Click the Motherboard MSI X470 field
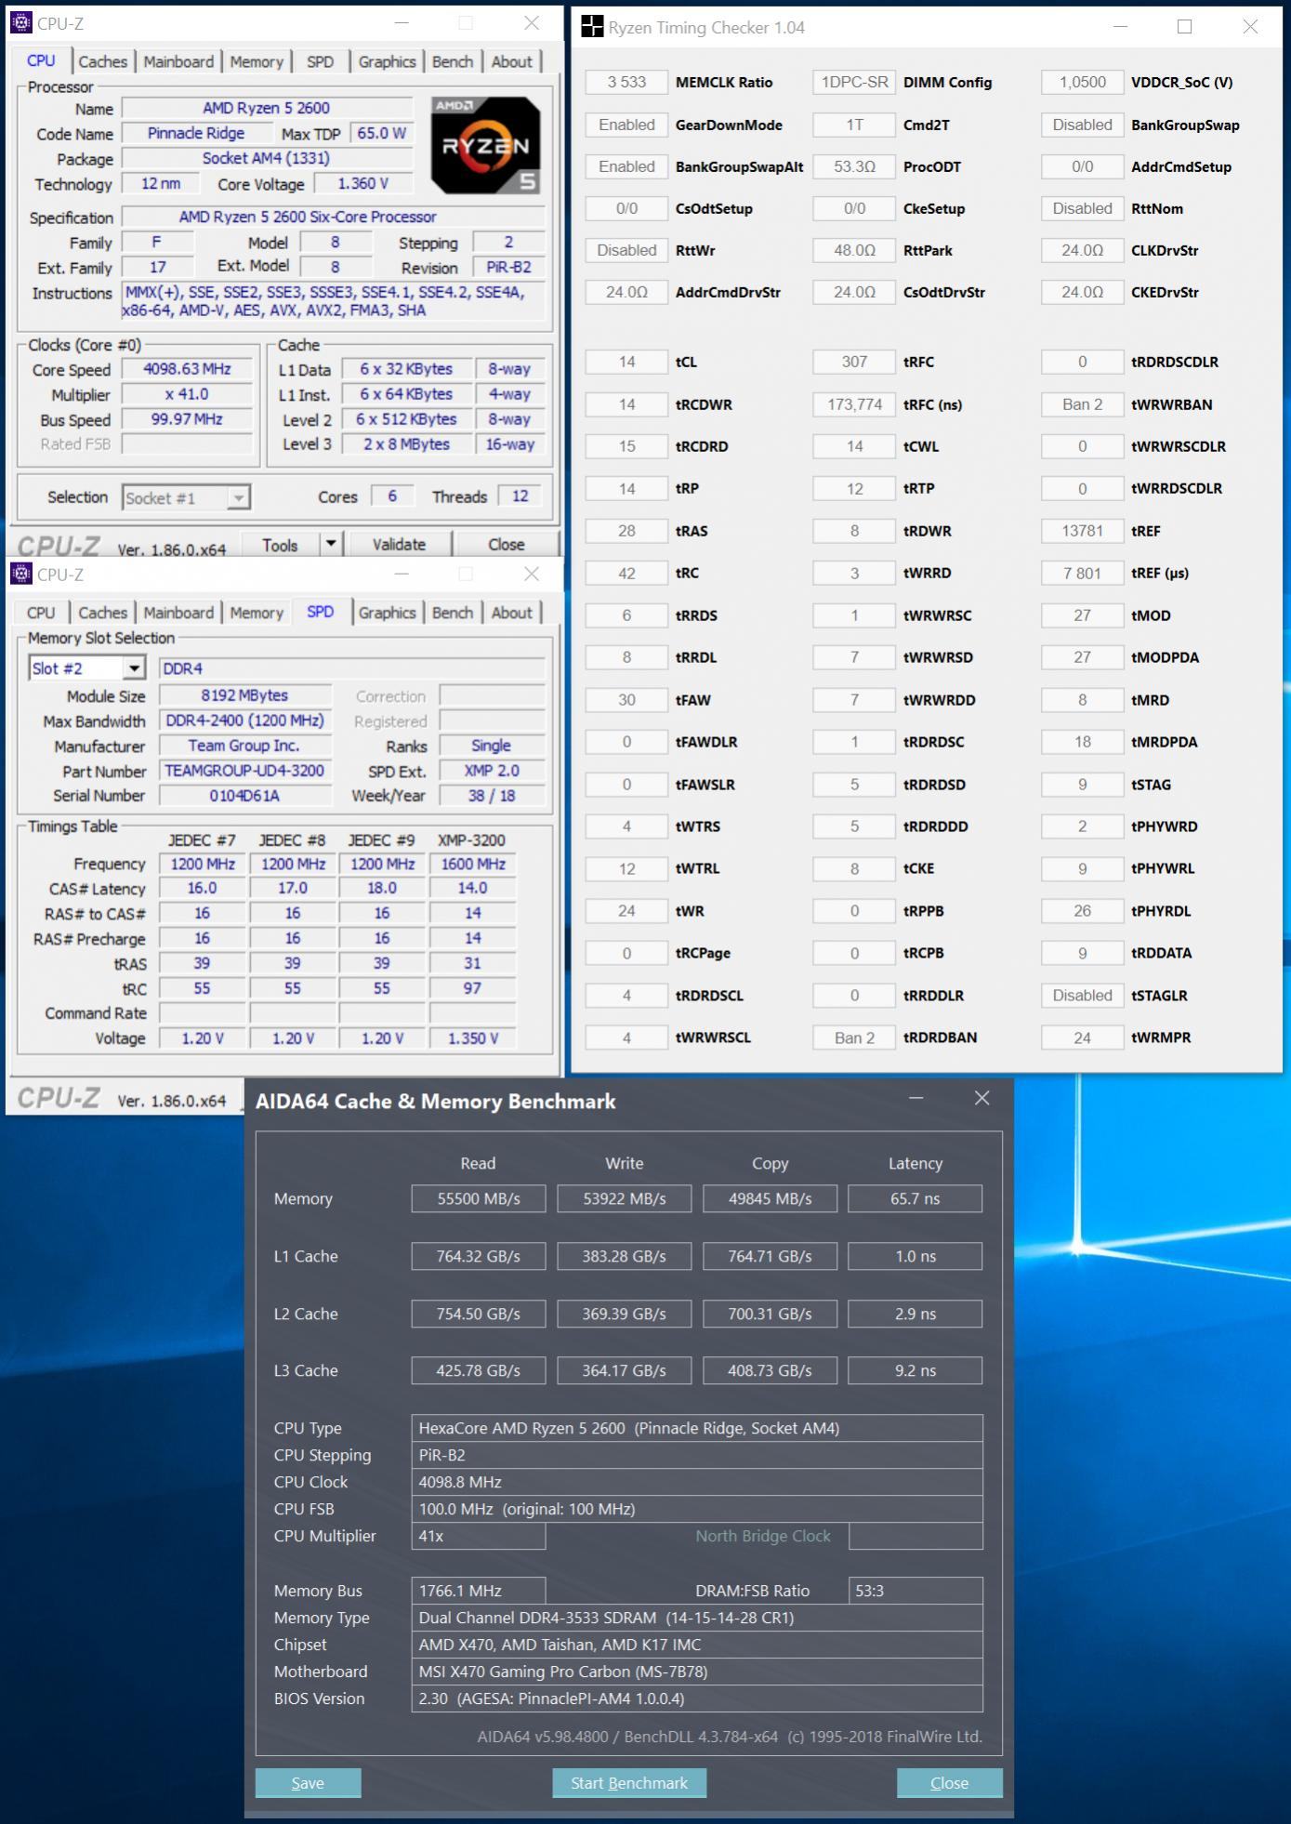This screenshot has height=1824, width=1291. pyautogui.click(x=697, y=1672)
